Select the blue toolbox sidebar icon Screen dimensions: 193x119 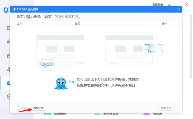pos(9,83)
